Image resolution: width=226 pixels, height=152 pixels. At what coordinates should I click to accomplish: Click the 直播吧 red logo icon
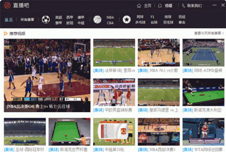[x=7, y=5]
